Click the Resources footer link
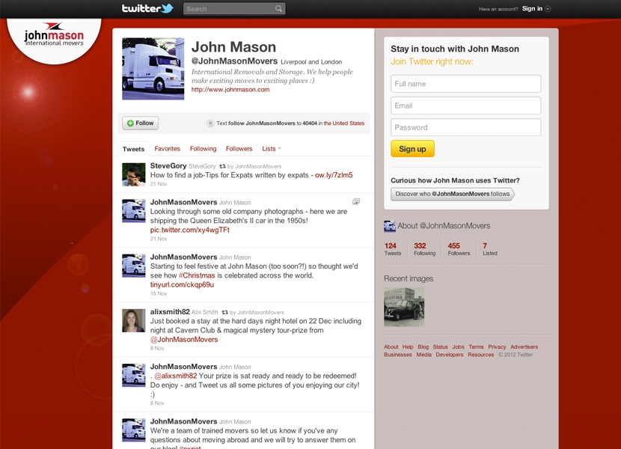The image size is (621, 449). pos(481,355)
